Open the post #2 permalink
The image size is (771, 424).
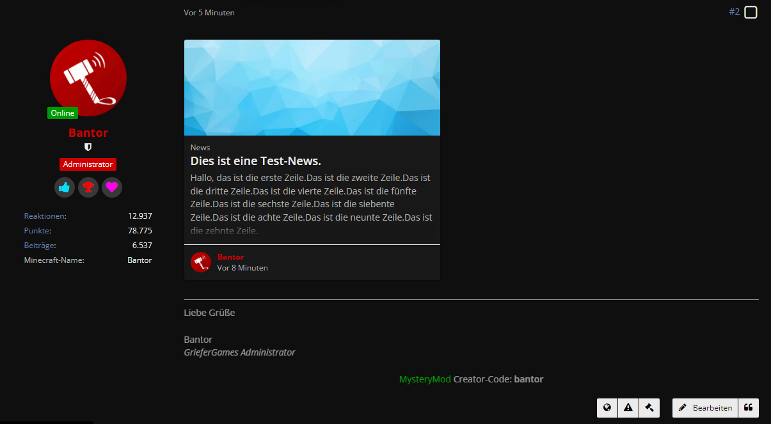point(734,12)
